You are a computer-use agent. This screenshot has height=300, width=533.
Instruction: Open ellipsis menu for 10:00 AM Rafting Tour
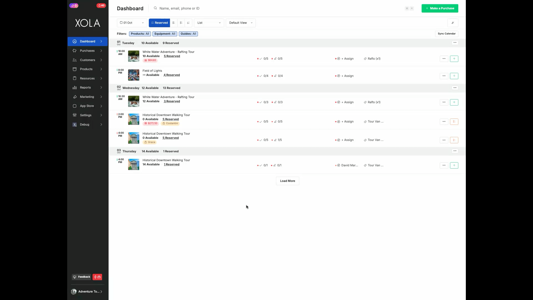[444, 59]
